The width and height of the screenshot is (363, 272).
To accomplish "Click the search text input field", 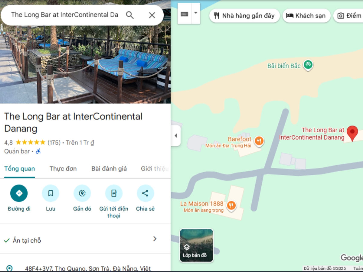I will [65, 15].
